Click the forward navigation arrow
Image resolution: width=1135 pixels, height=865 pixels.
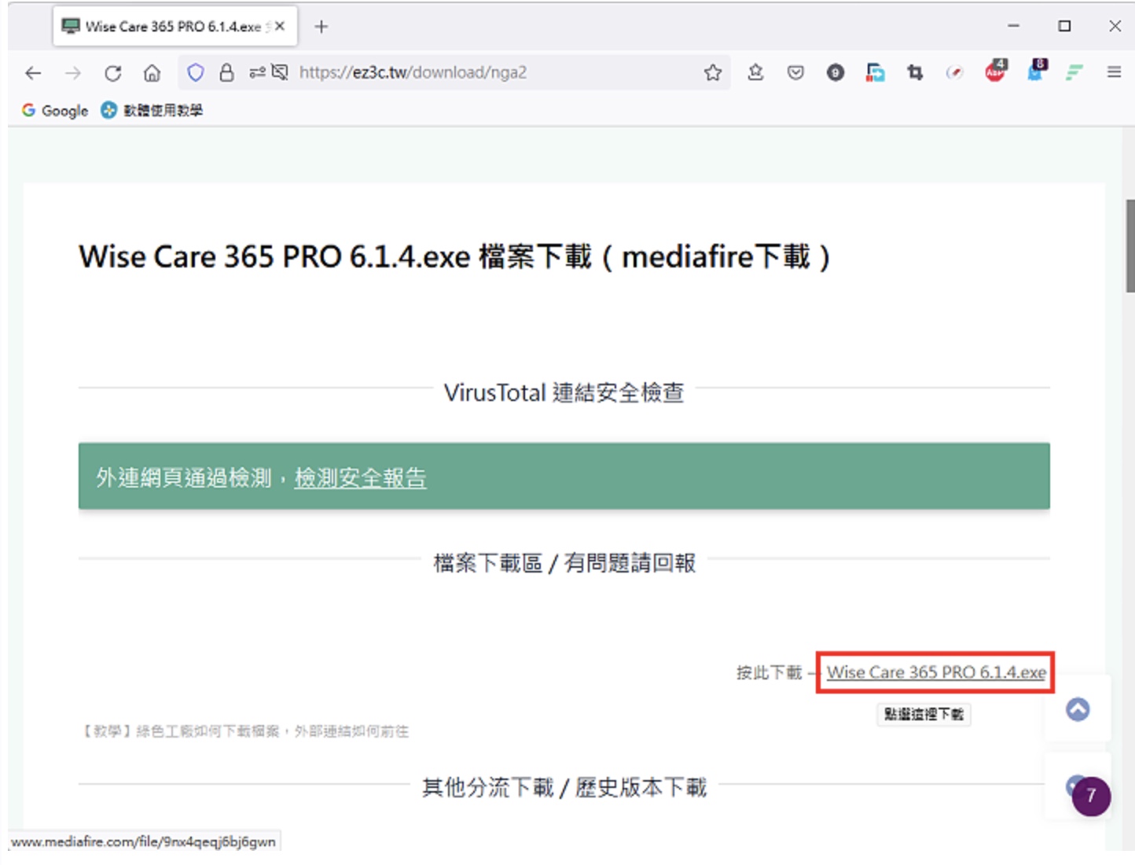point(73,73)
